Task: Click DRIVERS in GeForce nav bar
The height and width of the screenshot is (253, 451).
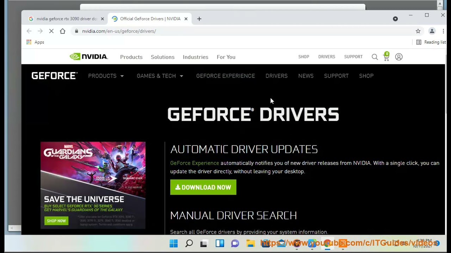Action: coord(277,76)
